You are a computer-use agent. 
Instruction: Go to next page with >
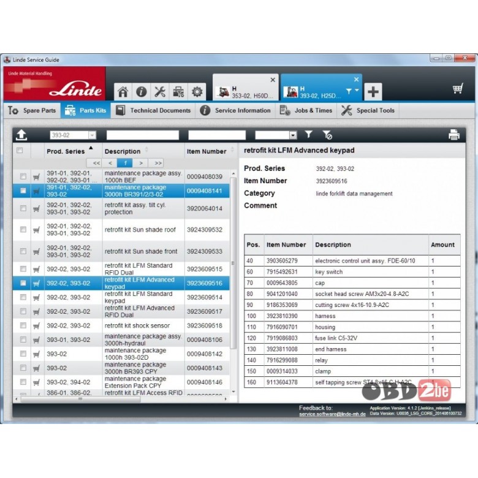pyautogui.click(x=140, y=163)
